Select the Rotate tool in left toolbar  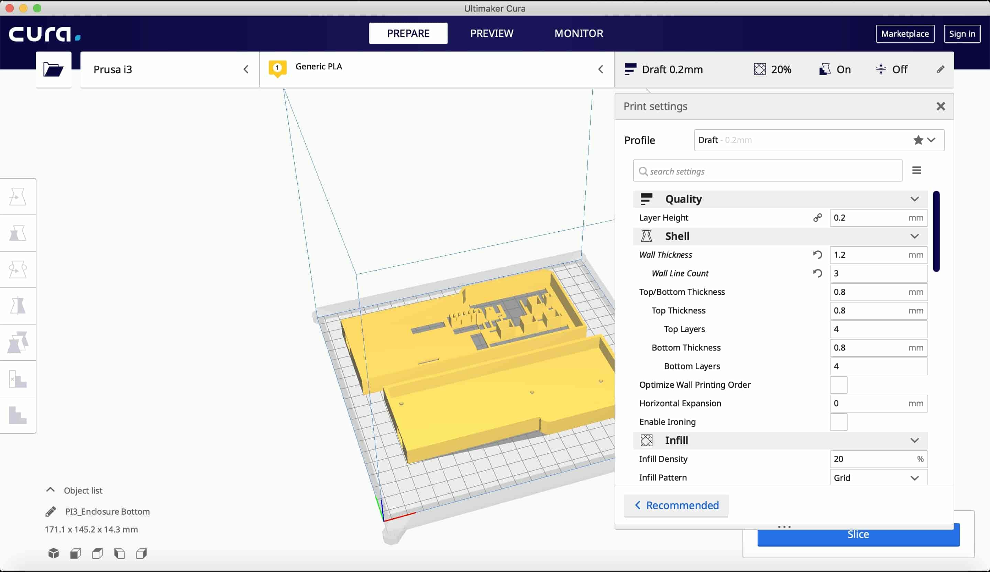click(x=18, y=269)
